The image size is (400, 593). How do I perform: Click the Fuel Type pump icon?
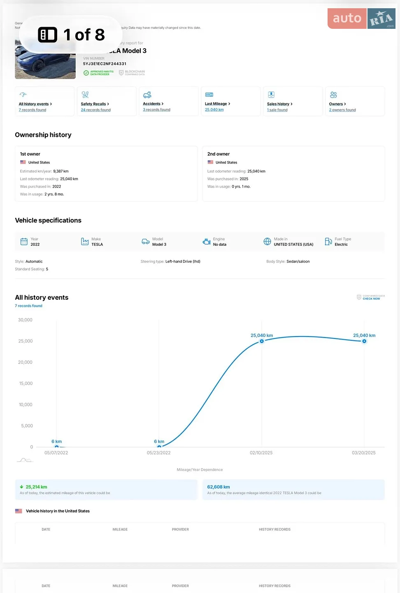[328, 242]
